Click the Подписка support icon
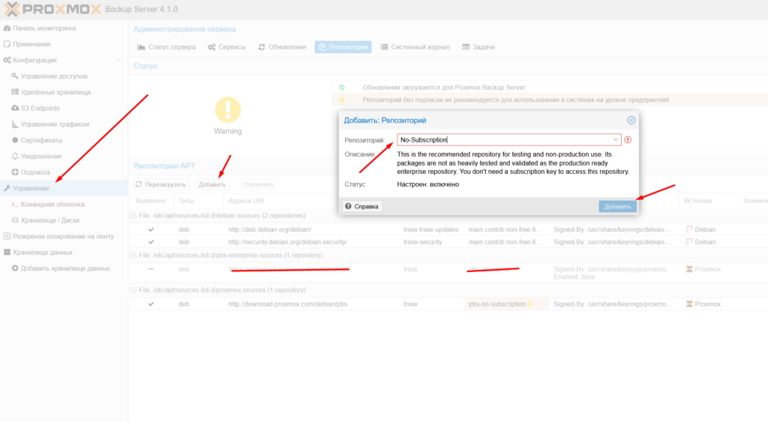The width and height of the screenshot is (768, 422). (x=15, y=172)
